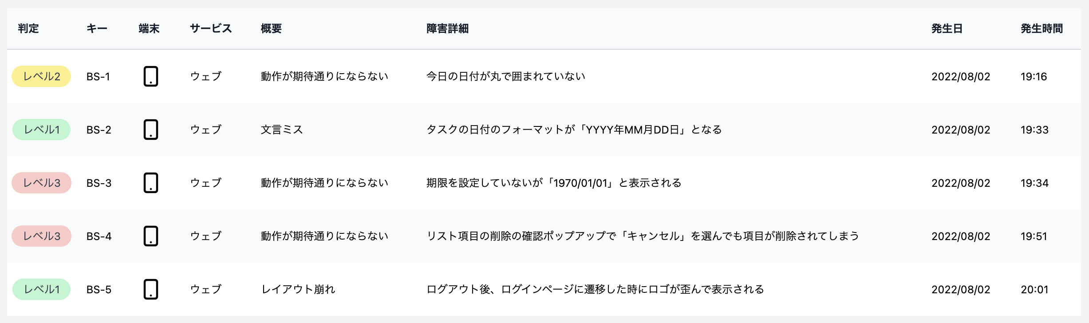
Task: Toggle the green レベル1 badge on BS-5
Action: pyautogui.click(x=41, y=289)
